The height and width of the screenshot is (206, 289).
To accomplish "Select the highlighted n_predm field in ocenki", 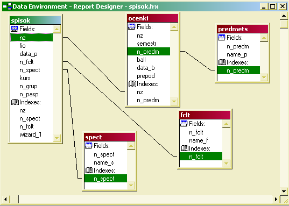I will [x=149, y=52].
